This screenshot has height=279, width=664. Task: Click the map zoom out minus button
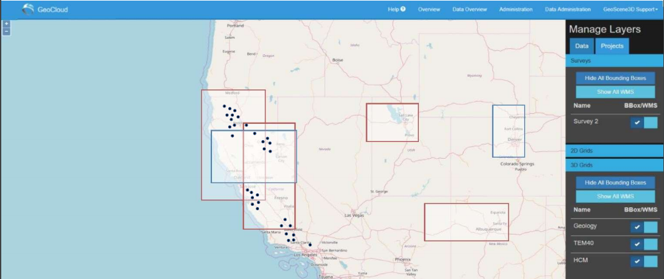(6, 31)
